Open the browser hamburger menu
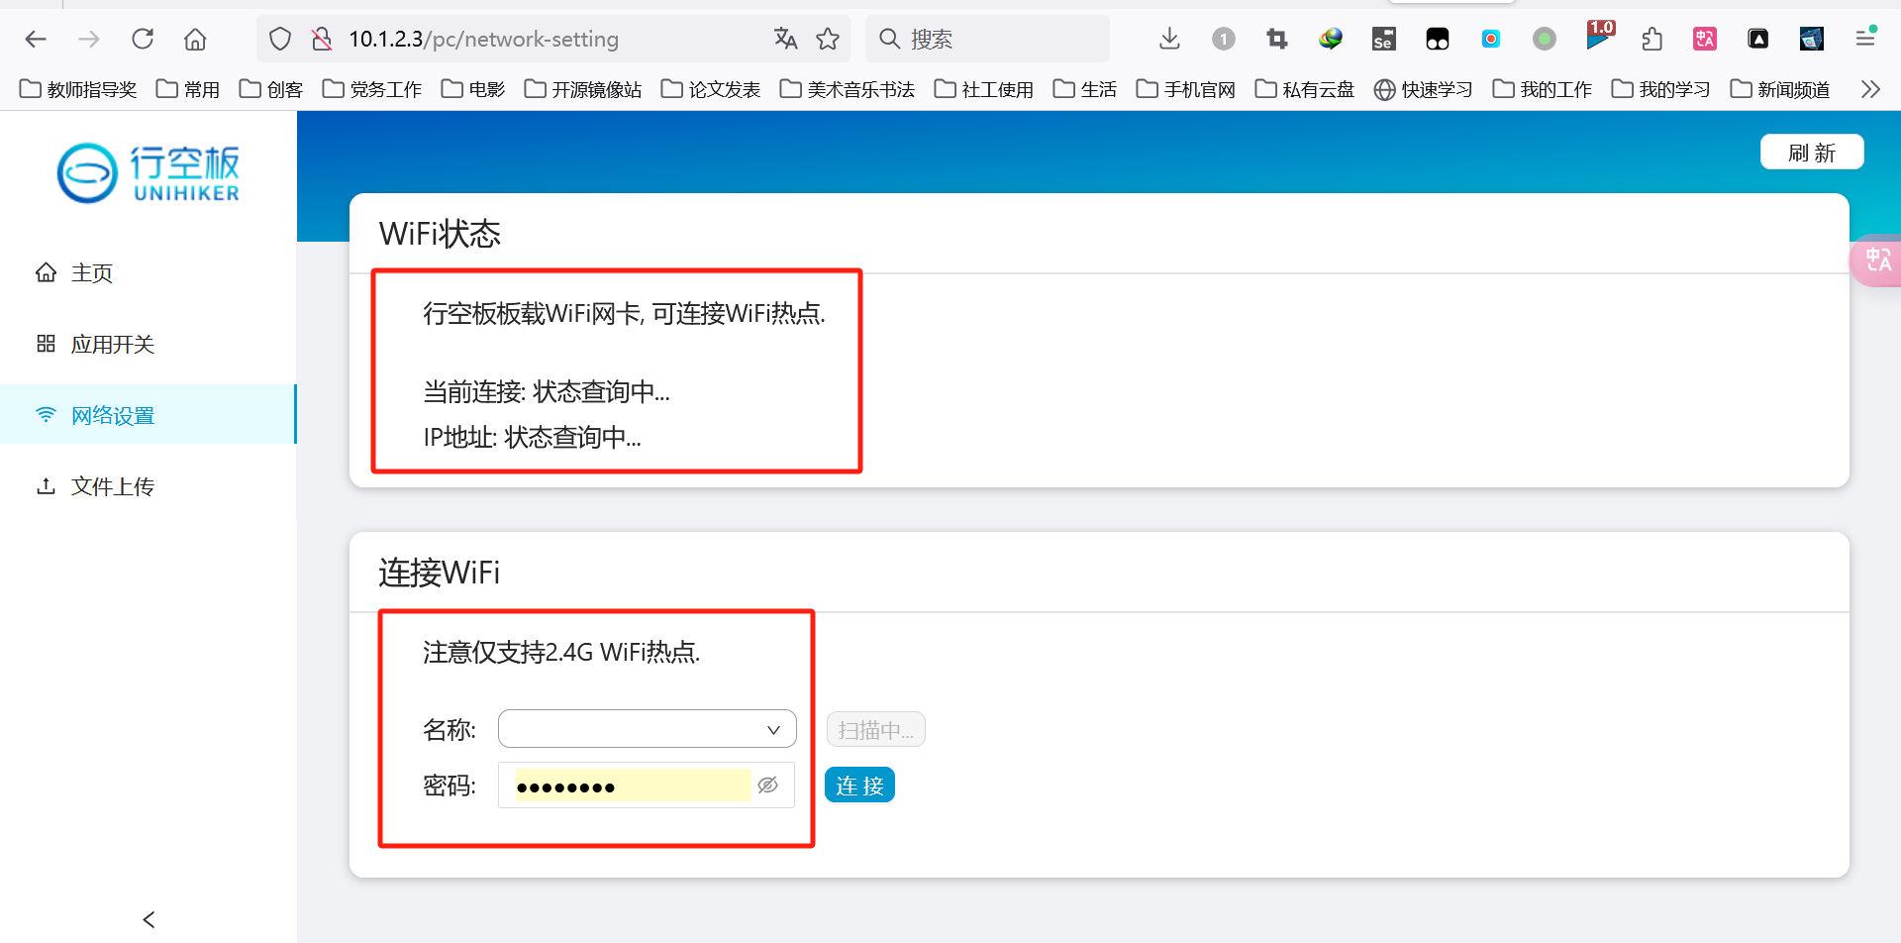Screen dimensions: 1901x943 [1865, 39]
